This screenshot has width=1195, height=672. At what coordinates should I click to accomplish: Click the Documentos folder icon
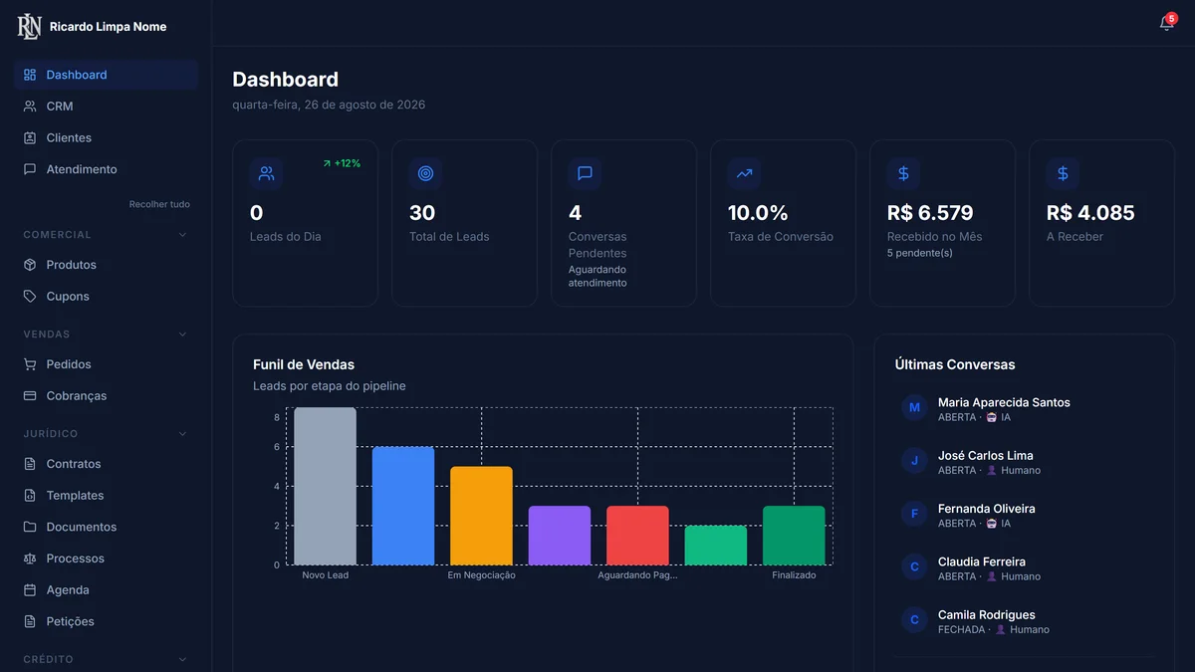coord(30,527)
